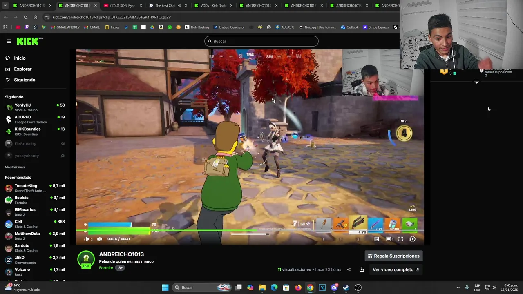Open the recommended MatthewDota channel
523x294 pixels.
tap(35, 236)
